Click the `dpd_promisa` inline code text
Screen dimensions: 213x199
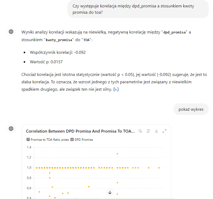[x=175, y=32]
